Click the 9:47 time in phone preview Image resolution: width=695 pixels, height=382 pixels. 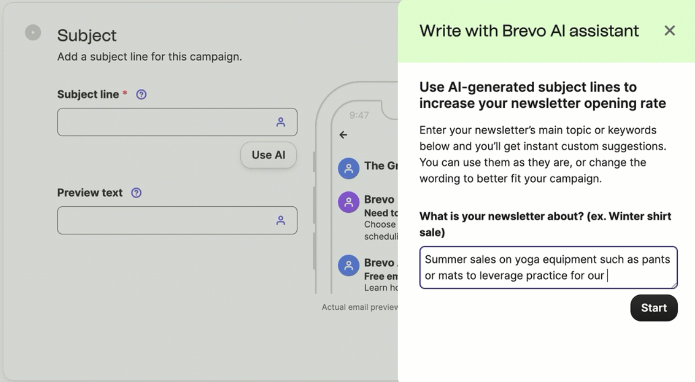pyautogui.click(x=359, y=115)
